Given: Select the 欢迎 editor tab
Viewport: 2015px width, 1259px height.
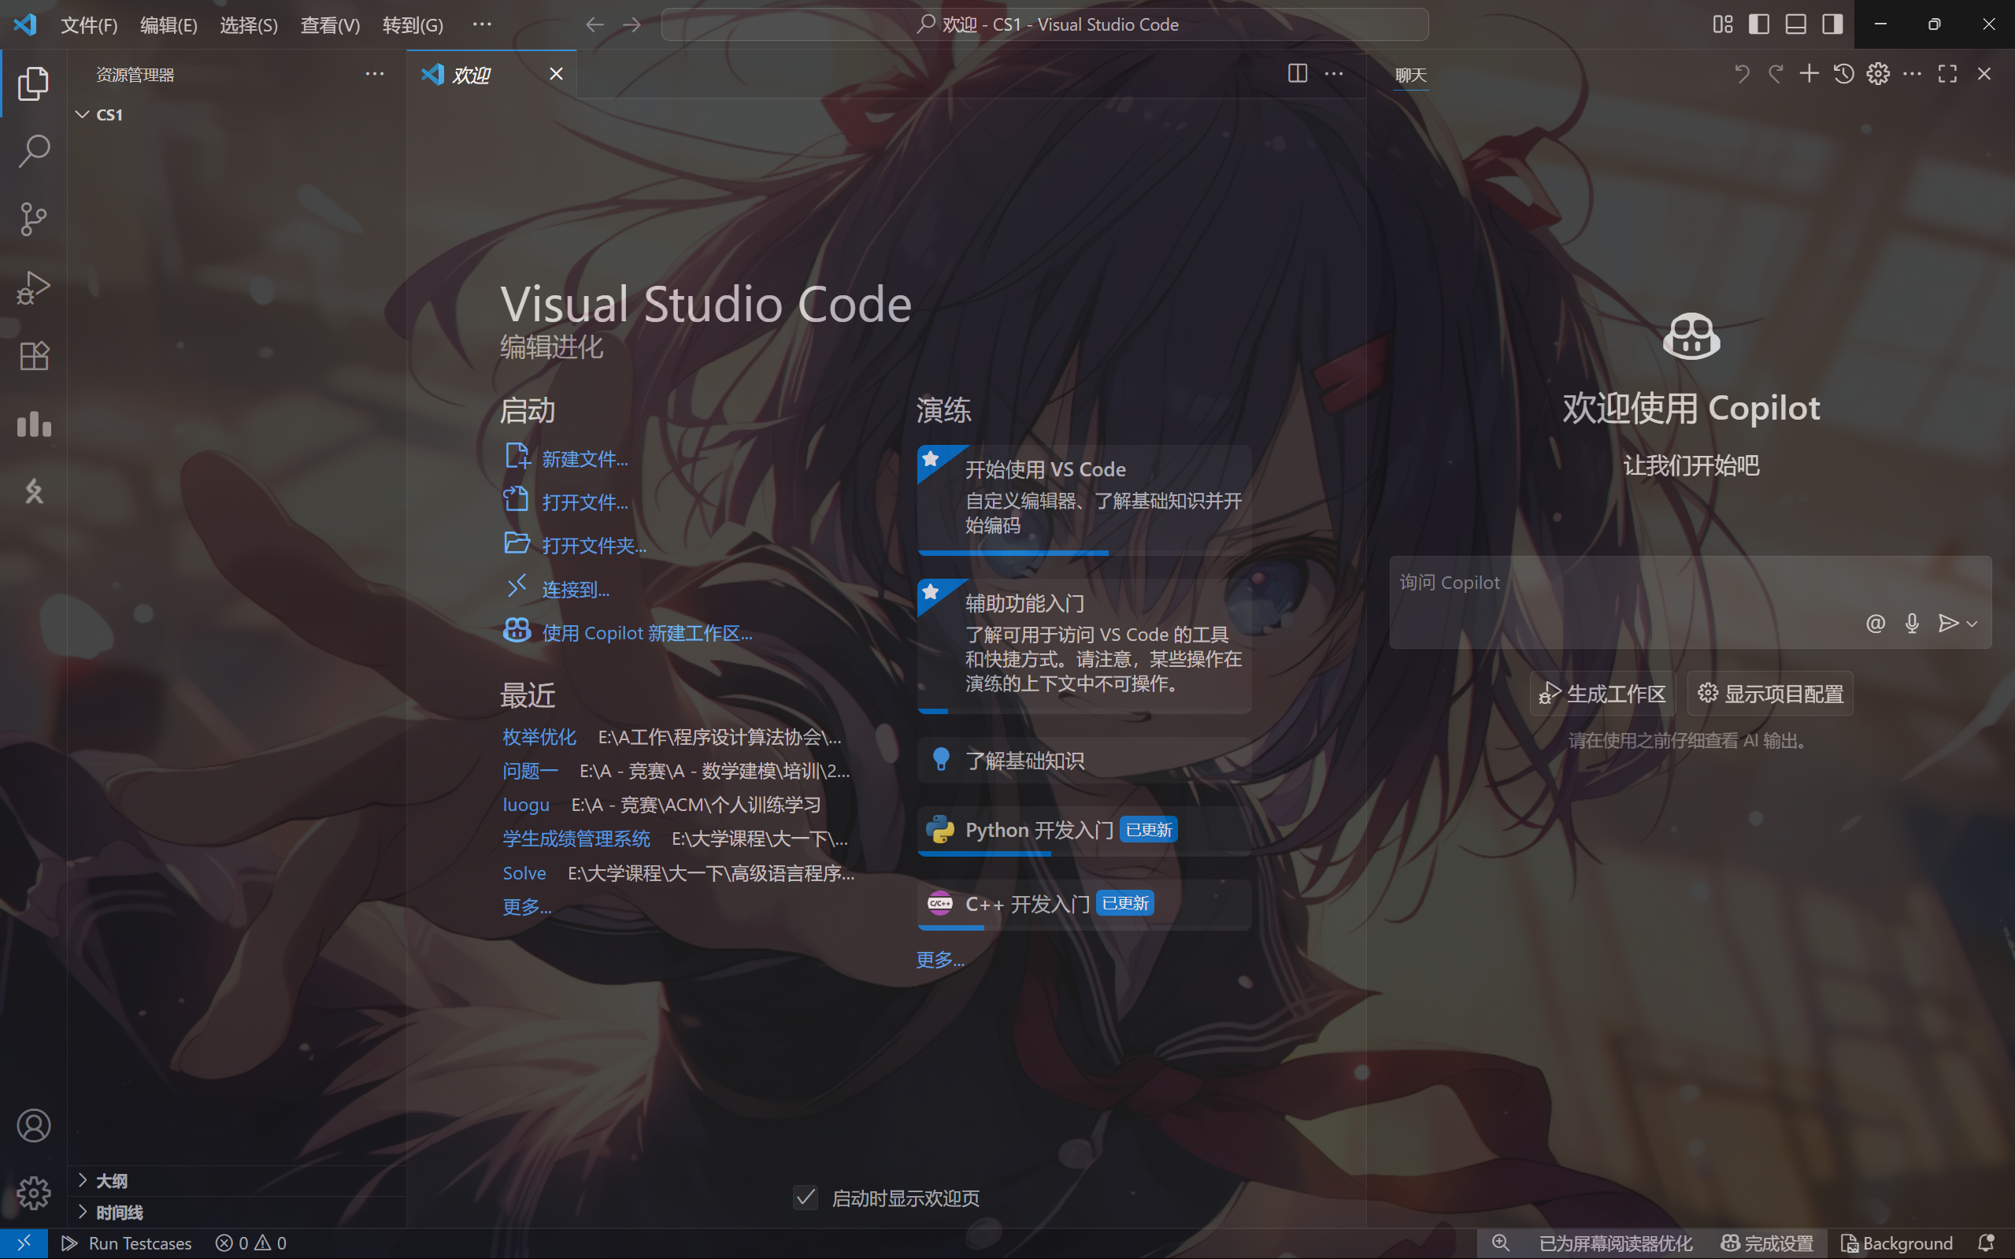Looking at the screenshot, I should coord(472,75).
